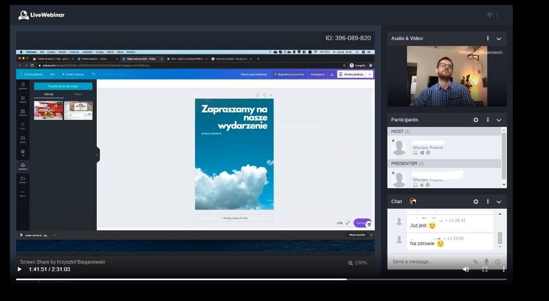The height and width of the screenshot is (301, 549).
Task: Enter fullscreen mode for the recording
Action: (x=485, y=269)
